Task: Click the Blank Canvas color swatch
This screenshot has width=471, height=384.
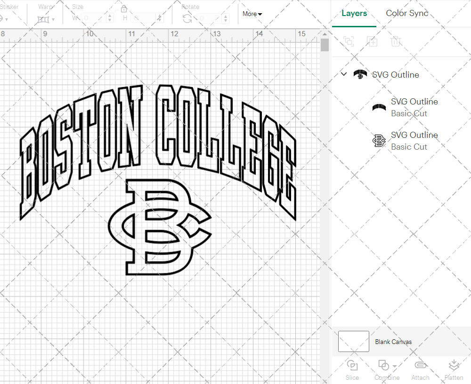Action: click(x=353, y=341)
